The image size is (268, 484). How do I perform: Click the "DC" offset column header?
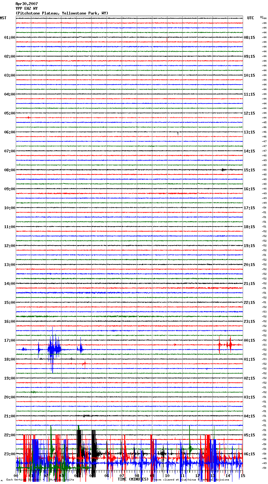(262, 17)
